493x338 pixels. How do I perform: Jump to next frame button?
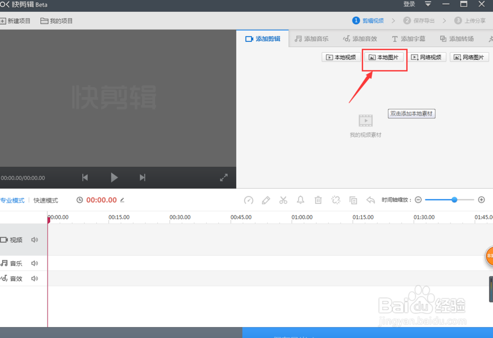coord(142,177)
